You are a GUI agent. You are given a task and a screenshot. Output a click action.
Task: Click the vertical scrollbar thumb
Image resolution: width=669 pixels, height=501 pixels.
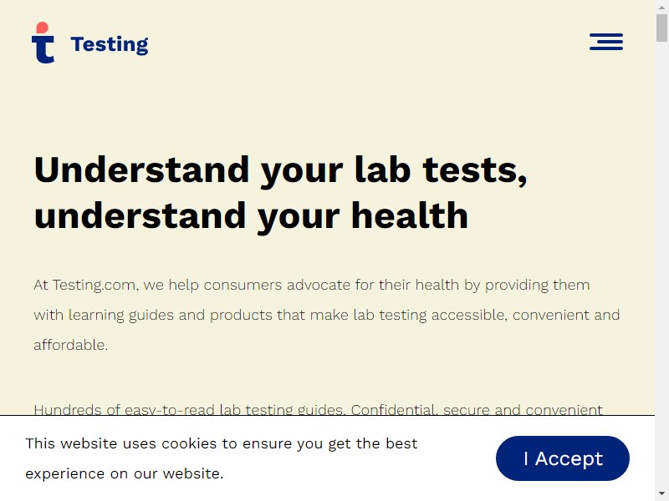click(x=661, y=28)
